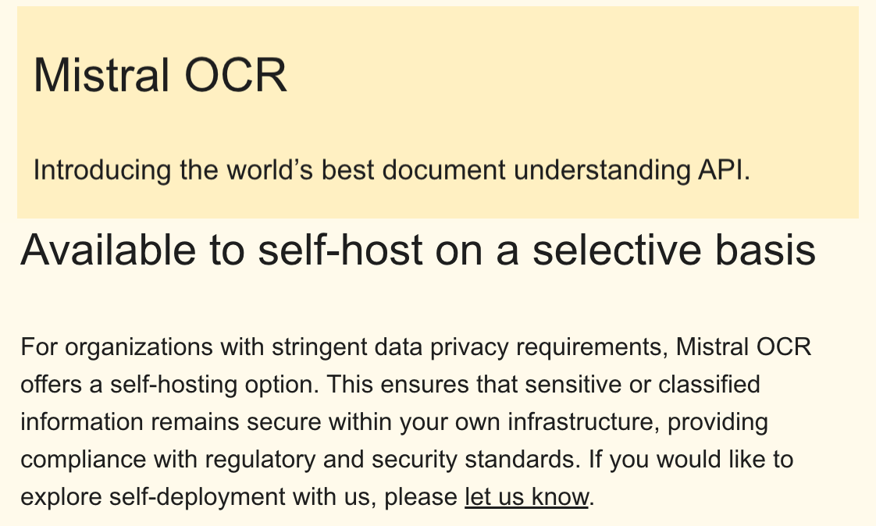Click the word 'API' in subtitle
Viewport: 876px width, 526px height.
(721, 170)
